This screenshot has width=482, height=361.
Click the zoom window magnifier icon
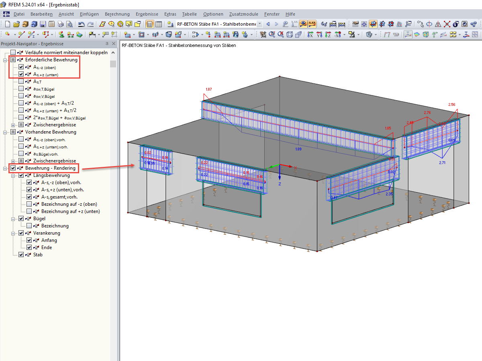pos(272,34)
